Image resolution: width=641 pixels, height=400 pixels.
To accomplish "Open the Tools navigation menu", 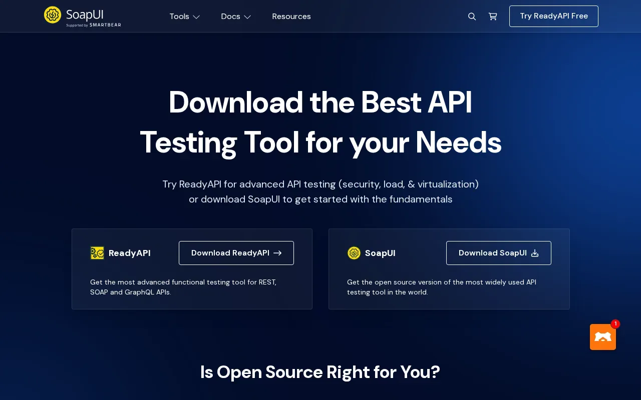I will 185,16.
